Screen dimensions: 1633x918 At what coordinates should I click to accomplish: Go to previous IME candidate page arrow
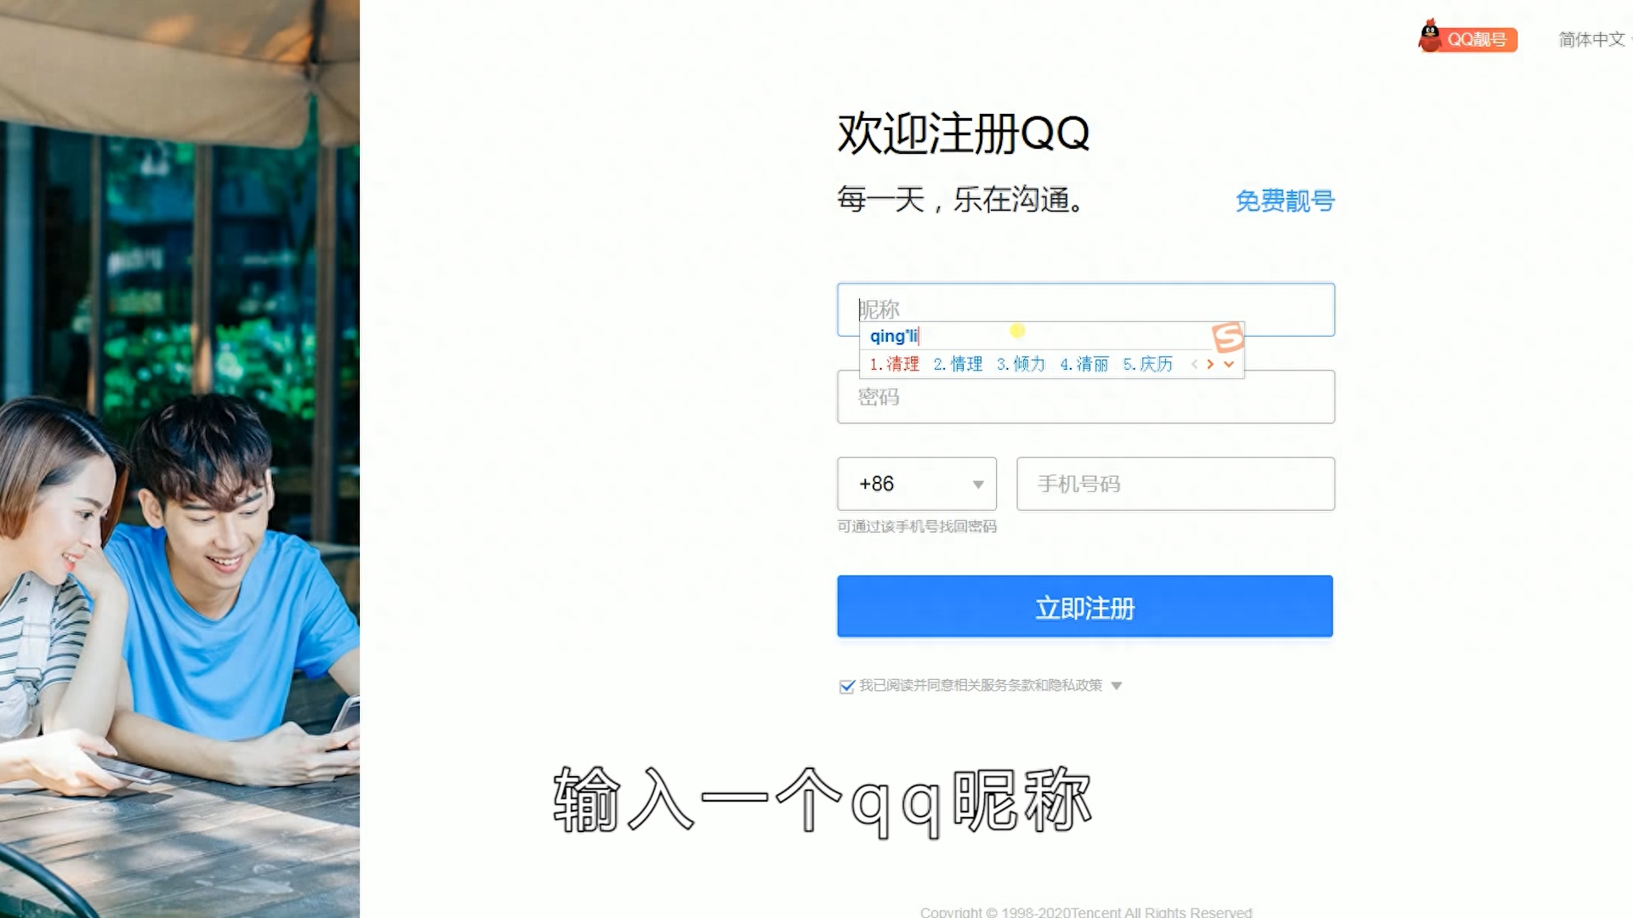click(x=1194, y=364)
